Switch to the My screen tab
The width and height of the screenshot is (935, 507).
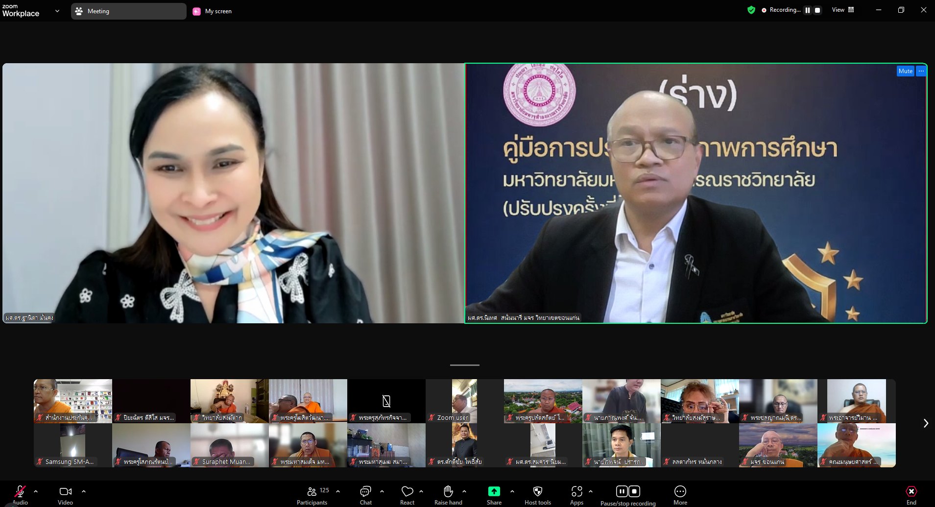pos(213,11)
